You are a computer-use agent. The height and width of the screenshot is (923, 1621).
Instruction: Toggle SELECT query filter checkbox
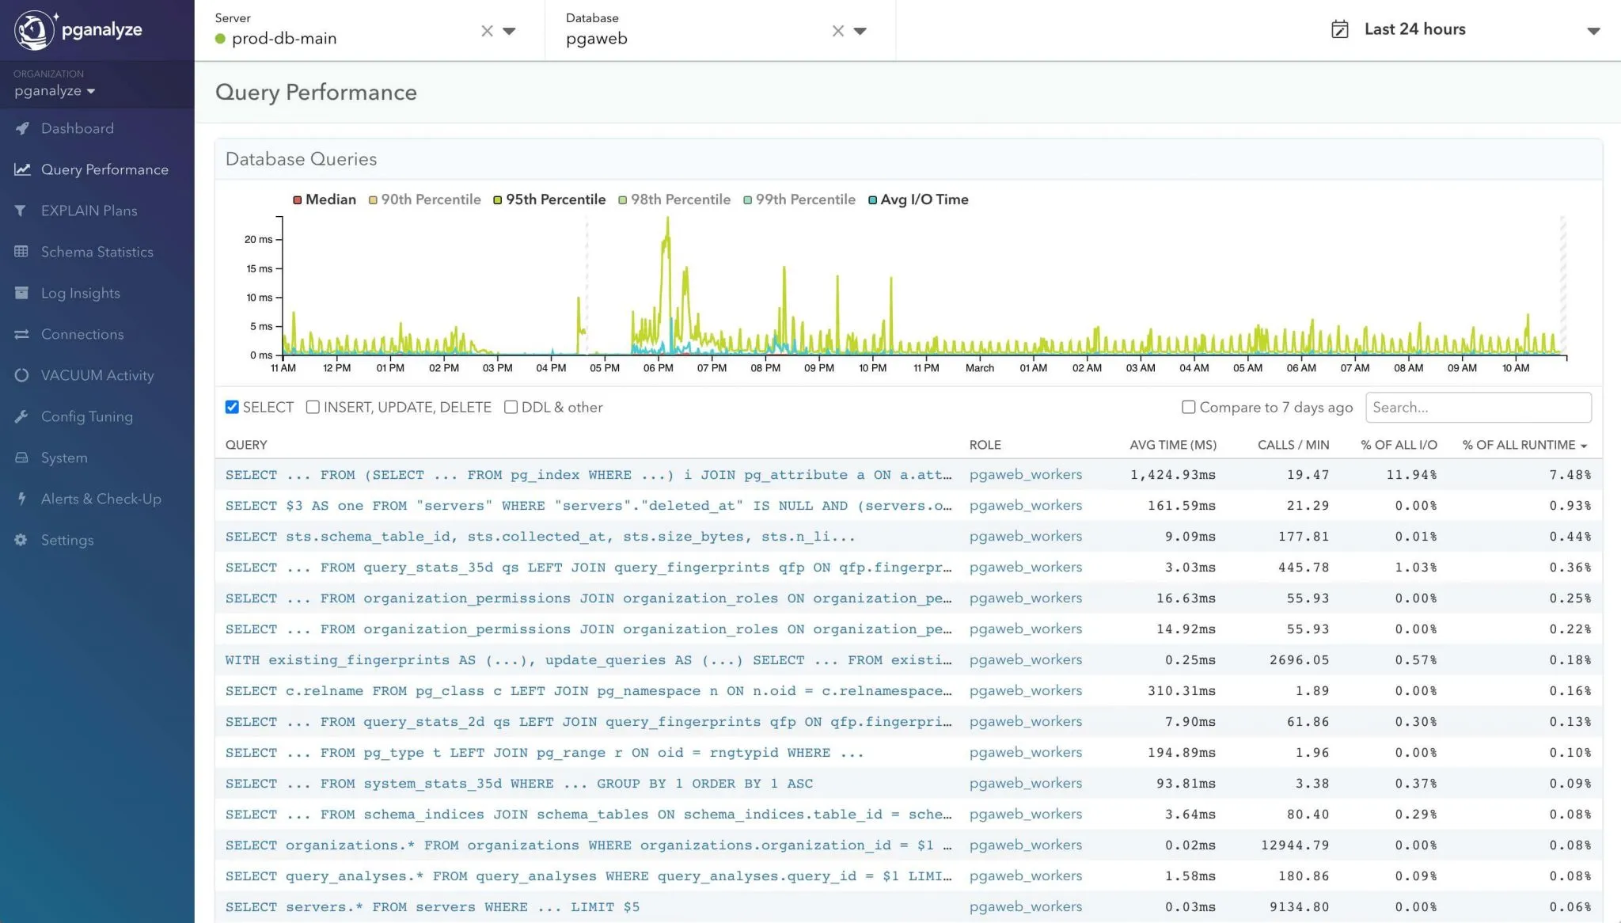230,406
